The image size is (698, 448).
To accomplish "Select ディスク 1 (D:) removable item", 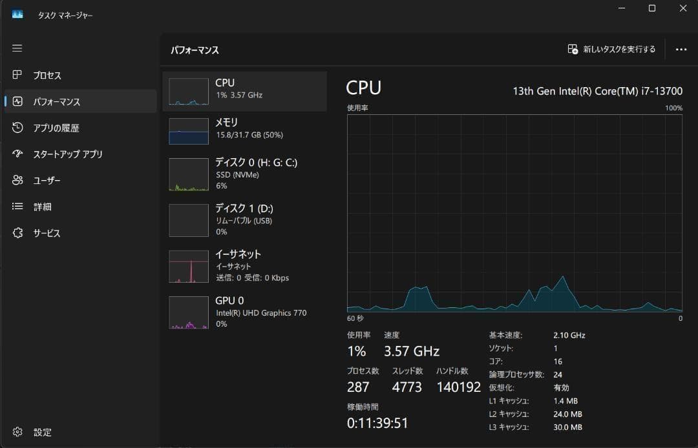I will click(244, 220).
